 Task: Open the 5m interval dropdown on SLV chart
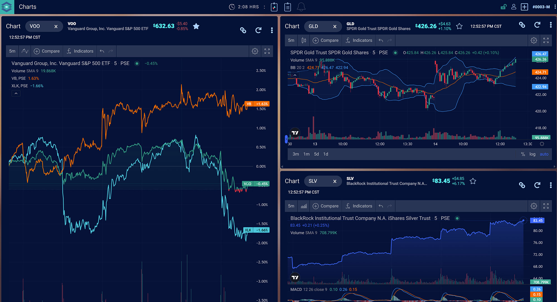291,206
